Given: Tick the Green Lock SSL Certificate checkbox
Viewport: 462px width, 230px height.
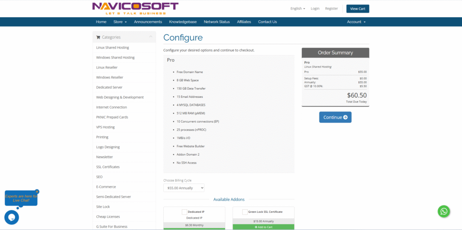Looking at the screenshot, I should click(x=245, y=212).
